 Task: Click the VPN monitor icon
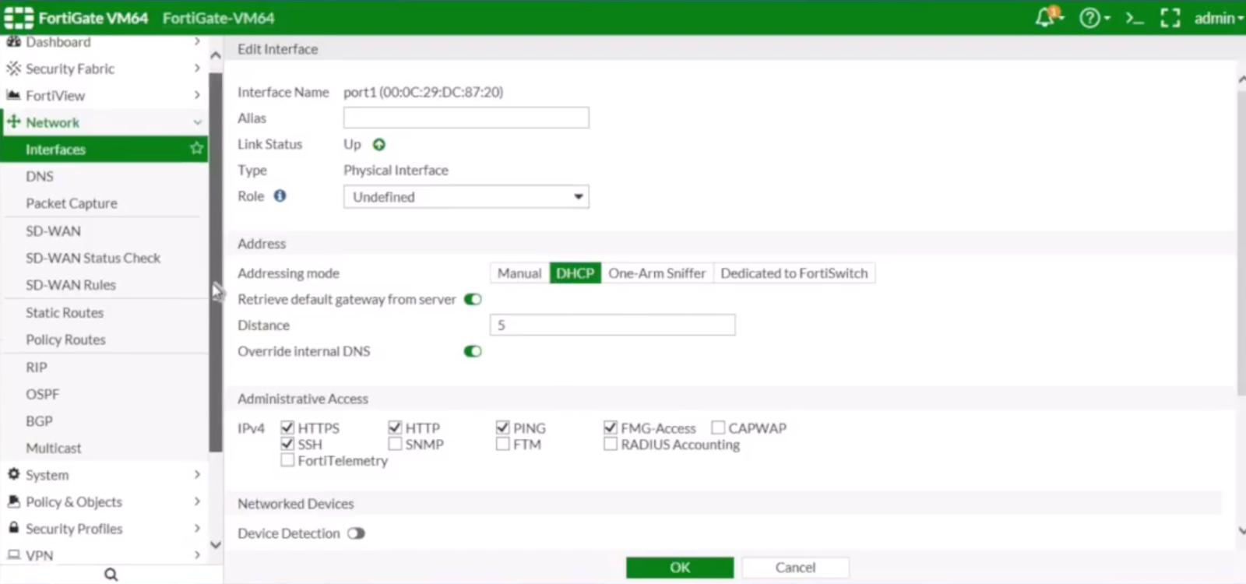point(13,555)
